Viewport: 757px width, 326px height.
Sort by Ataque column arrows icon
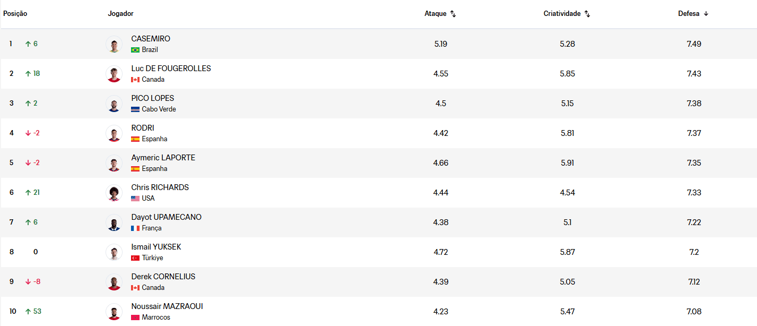[453, 14]
